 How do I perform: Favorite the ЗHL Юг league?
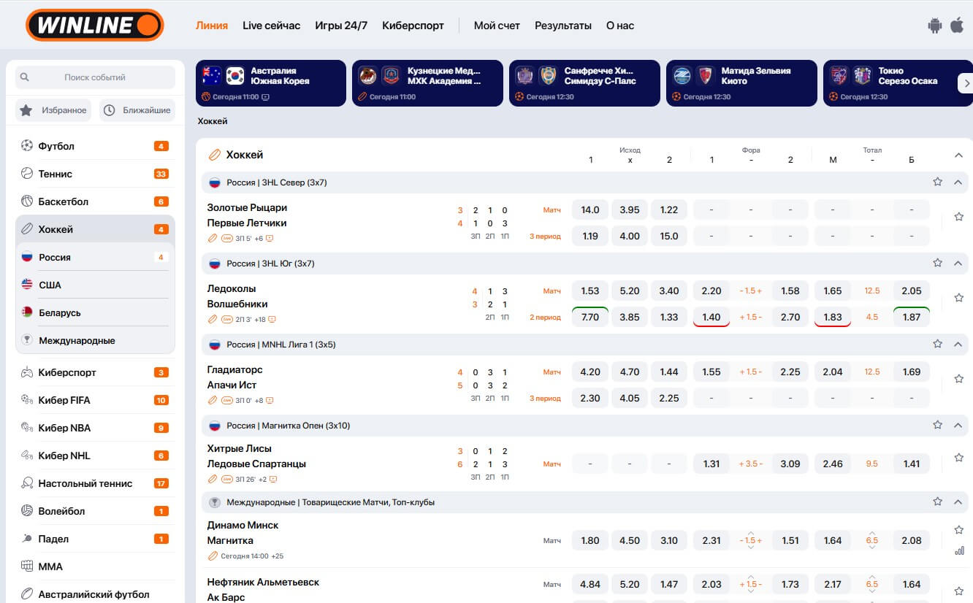(938, 263)
